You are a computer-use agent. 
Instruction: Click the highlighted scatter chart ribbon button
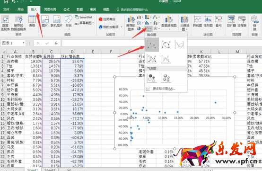pos(148,28)
